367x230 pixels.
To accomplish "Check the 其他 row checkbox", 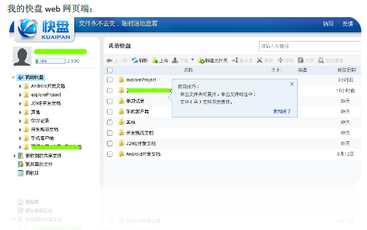I will pos(110,122).
